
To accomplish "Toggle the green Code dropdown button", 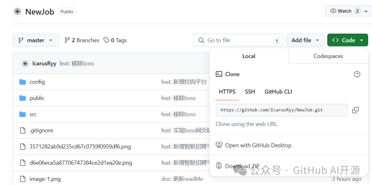I will pyautogui.click(x=348, y=40).
